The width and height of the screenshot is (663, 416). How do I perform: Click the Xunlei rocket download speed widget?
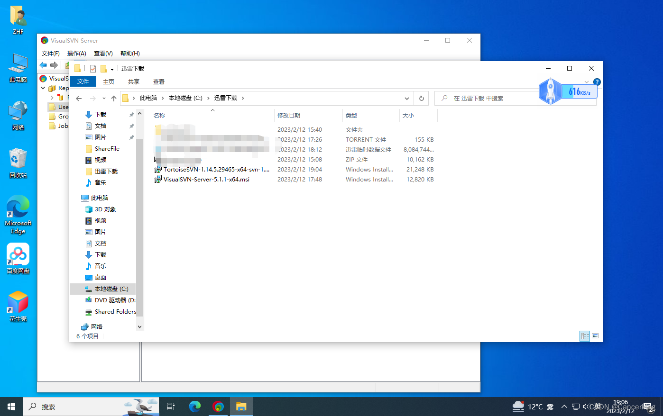pos(567,91)
